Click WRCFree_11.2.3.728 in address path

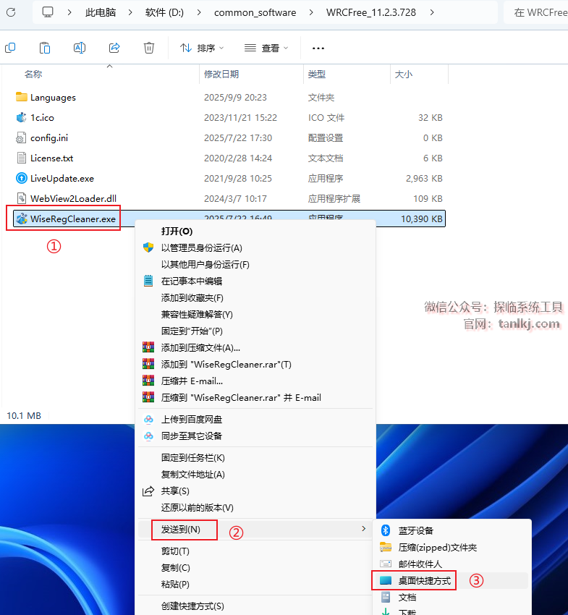point(371,12)
